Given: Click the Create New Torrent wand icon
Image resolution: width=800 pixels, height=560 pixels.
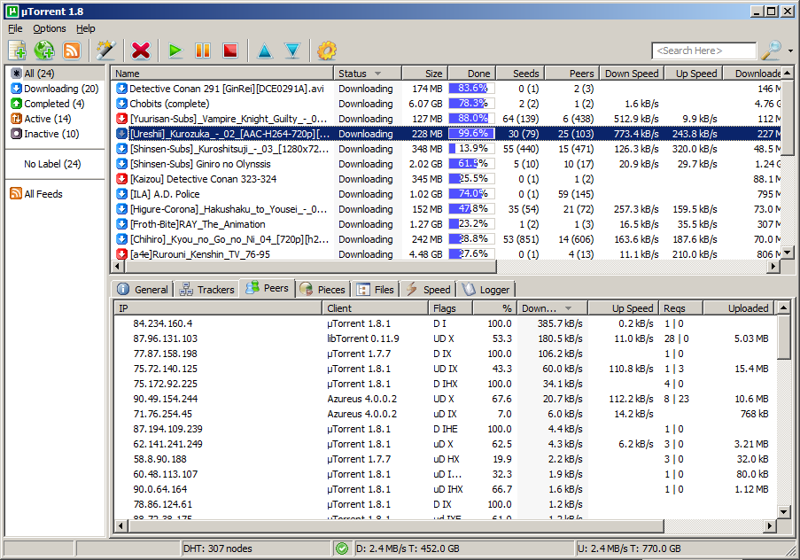Looking at the screenshot, I should (x=105, y=51).
